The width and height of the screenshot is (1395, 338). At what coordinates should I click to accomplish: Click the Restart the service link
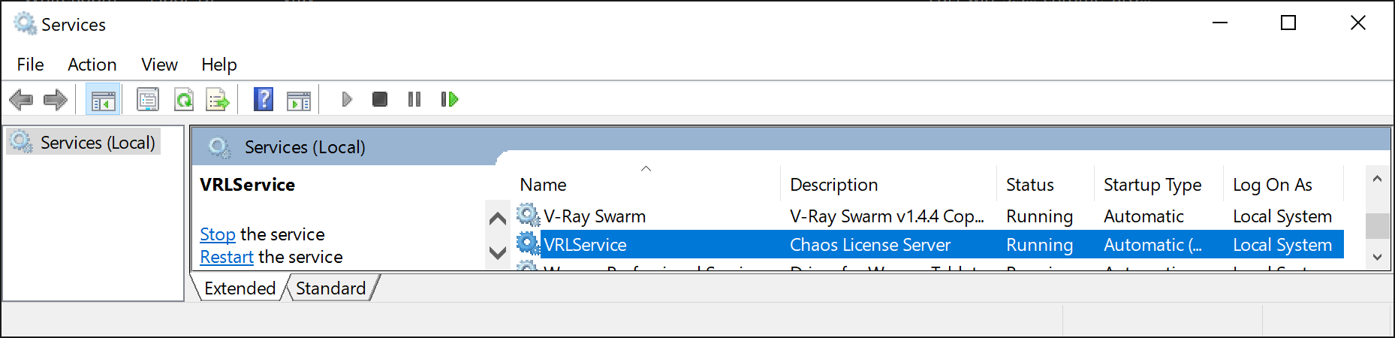[227, 257]
